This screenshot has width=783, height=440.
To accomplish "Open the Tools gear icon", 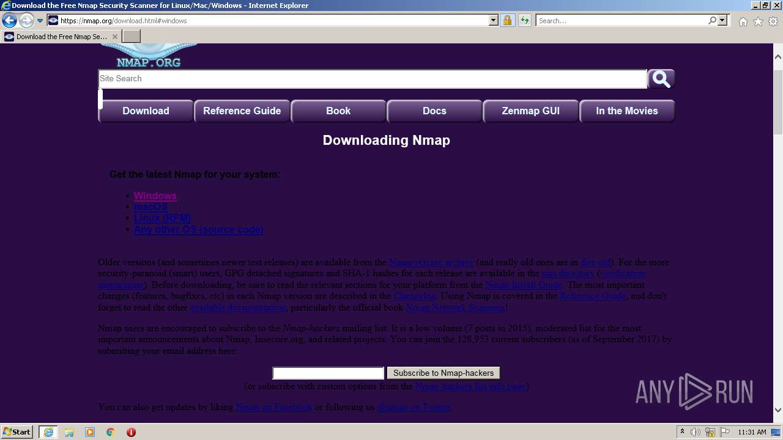I will tap(773, 21).
